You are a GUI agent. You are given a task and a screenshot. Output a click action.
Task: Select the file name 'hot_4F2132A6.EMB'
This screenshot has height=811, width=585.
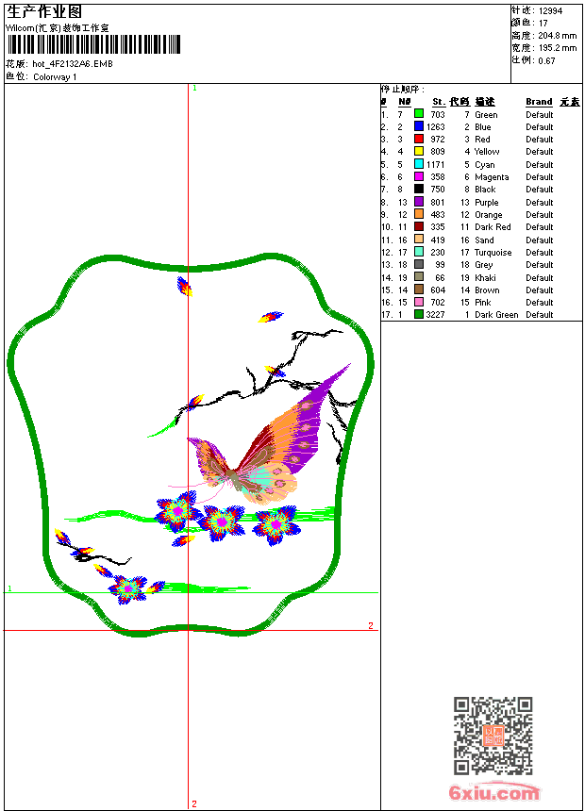click(73, 64)
